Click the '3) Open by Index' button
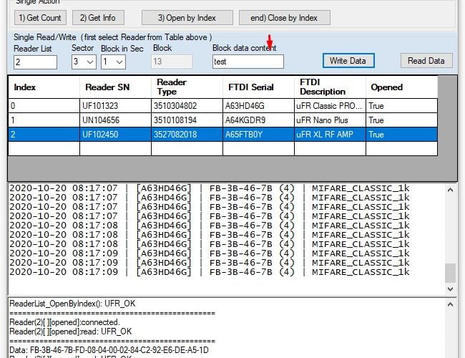Screen dimensions: 465x358 pyautogui.click(x=187, y=18)
